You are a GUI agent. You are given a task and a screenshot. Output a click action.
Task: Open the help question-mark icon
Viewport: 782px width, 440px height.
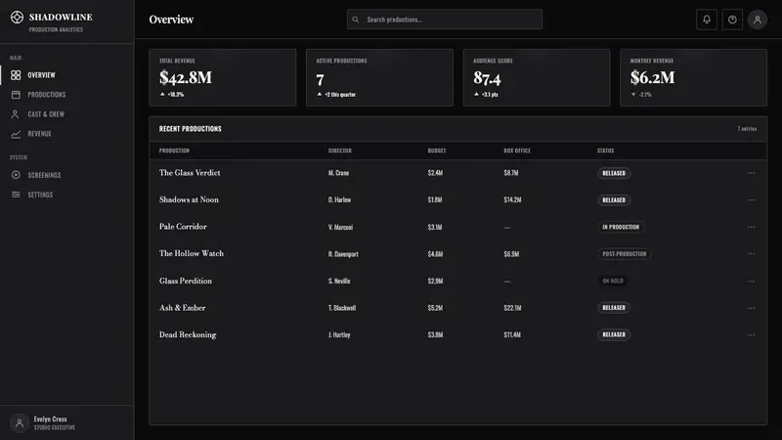pos(732,20)
